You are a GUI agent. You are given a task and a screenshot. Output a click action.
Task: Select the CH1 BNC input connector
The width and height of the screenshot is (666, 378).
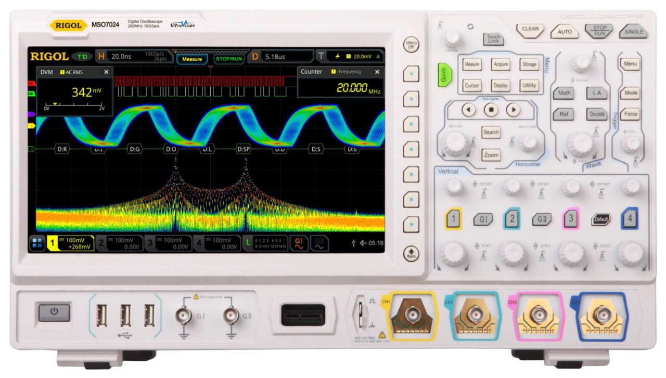[x=413, y=314]
